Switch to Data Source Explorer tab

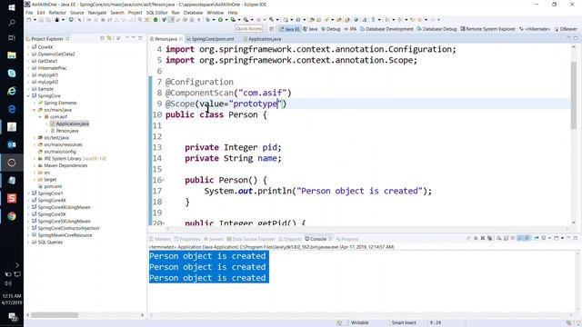[251, 239]
